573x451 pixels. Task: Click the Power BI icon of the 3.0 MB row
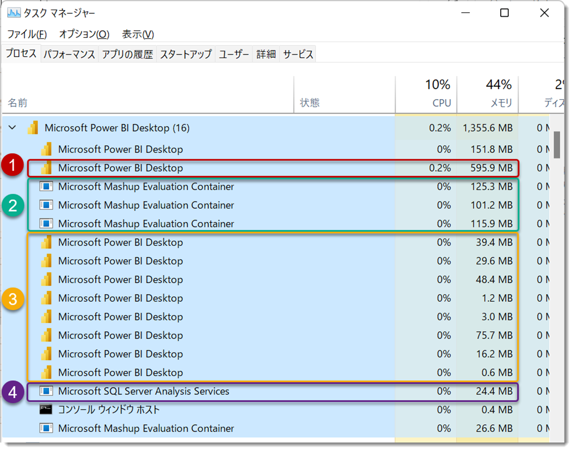pos(47,317)
